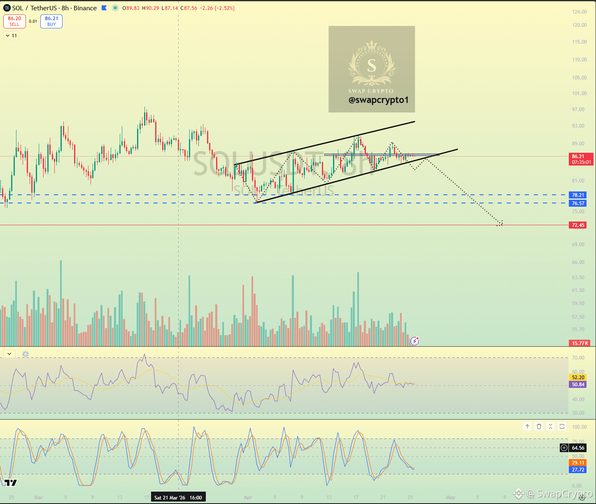Delete the Stochastic pane with the trash icon
Image resolution: width=596 pixels, height=504 pixels.
[x=539, y=426]
